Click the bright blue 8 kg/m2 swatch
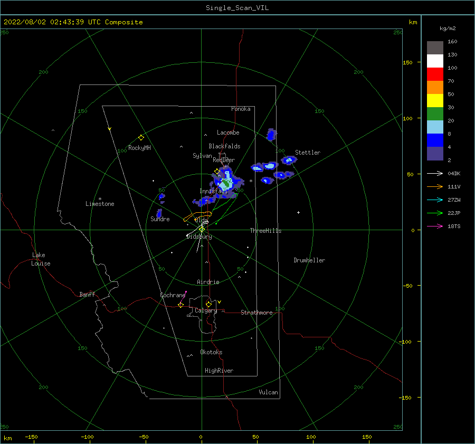This screenshot has width=475, height=444. (x=435, y=140)
